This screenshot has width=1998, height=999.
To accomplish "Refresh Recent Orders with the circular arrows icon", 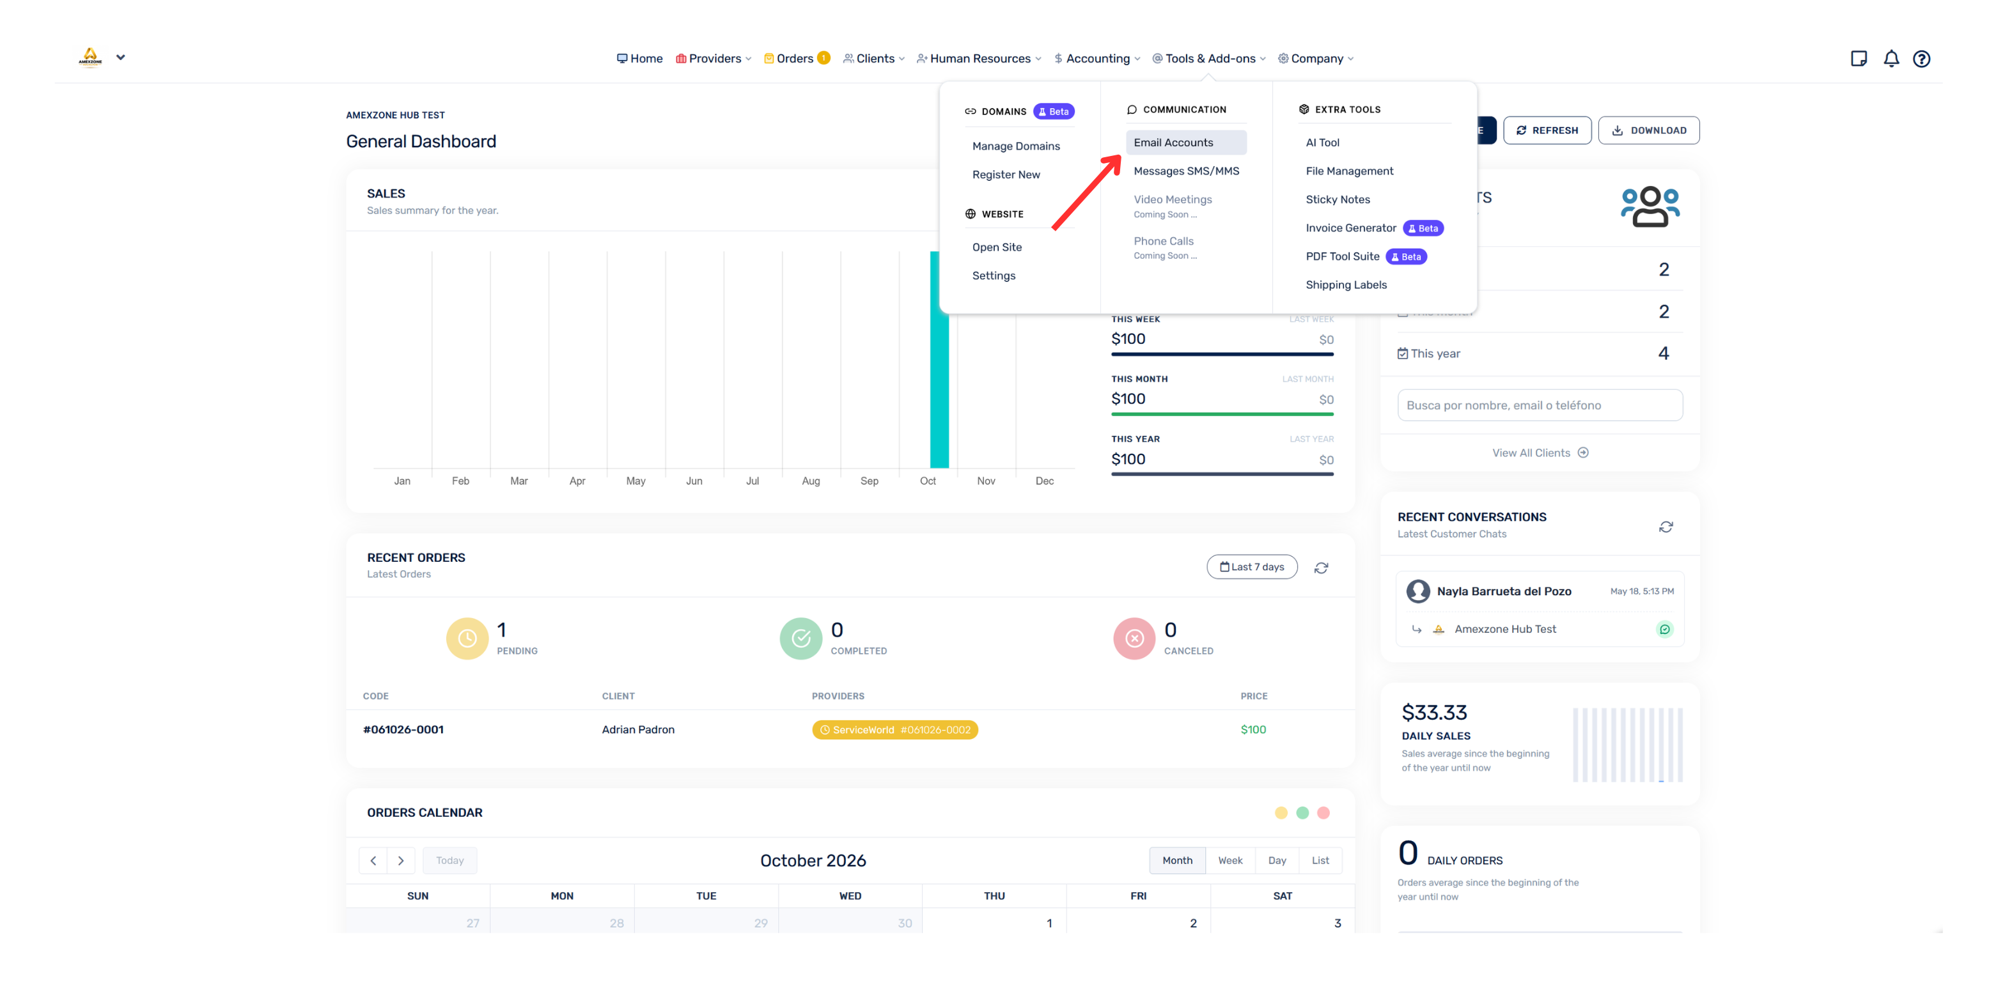I will tap(1321, 568).
